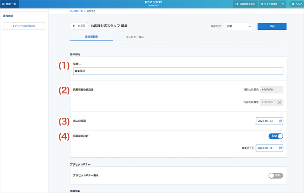Click the 見出し text input field

[x=178, y=71]
